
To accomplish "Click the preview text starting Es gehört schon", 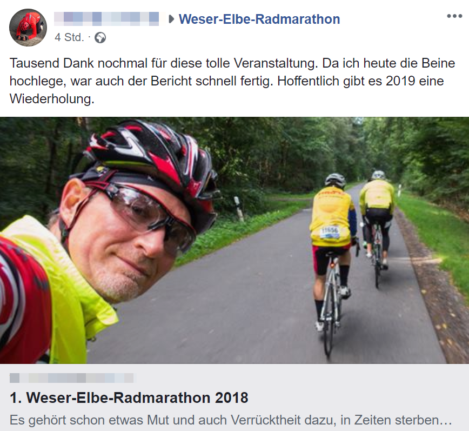I will click(x=231, y=420).
